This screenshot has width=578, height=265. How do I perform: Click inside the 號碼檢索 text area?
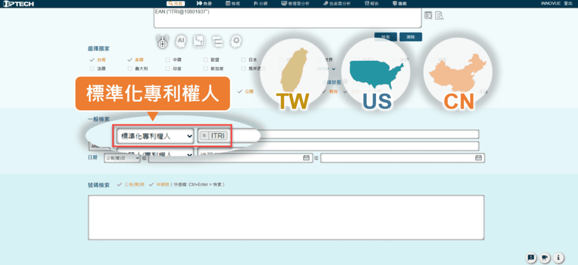pos(286,218)
